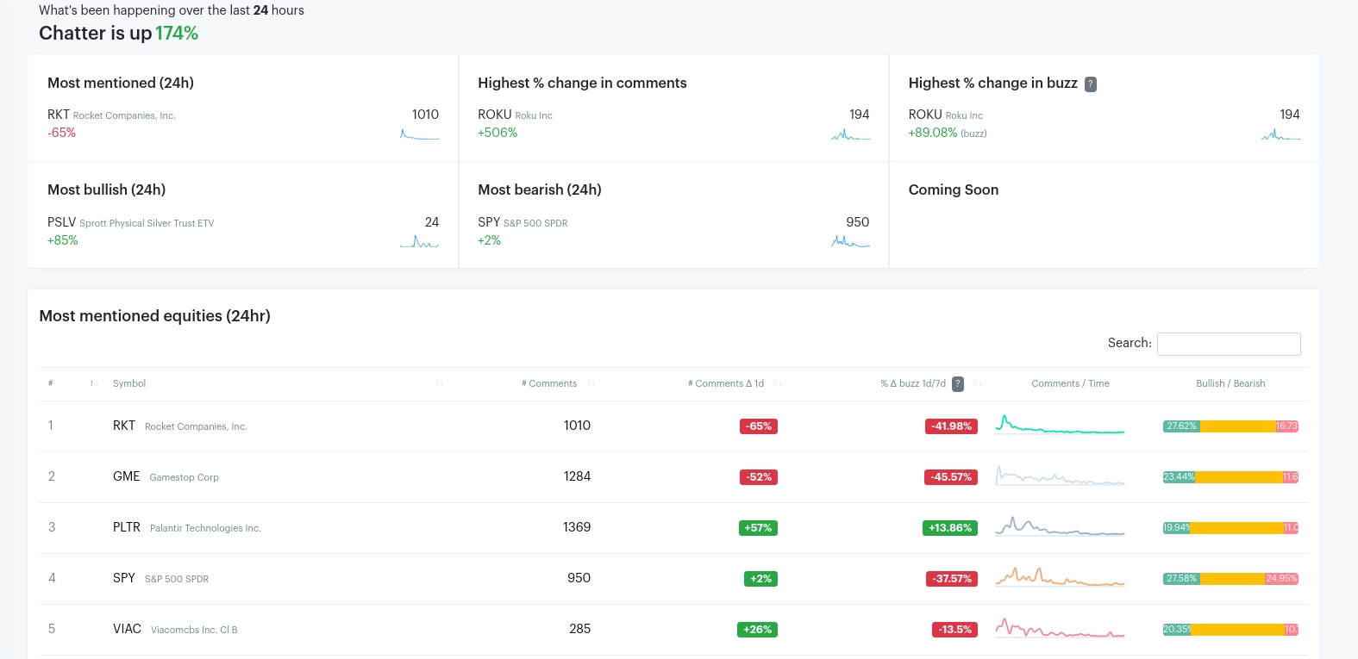Open PLTR comments over time chart
The image size is (1358, 659).
point(1060,526)
